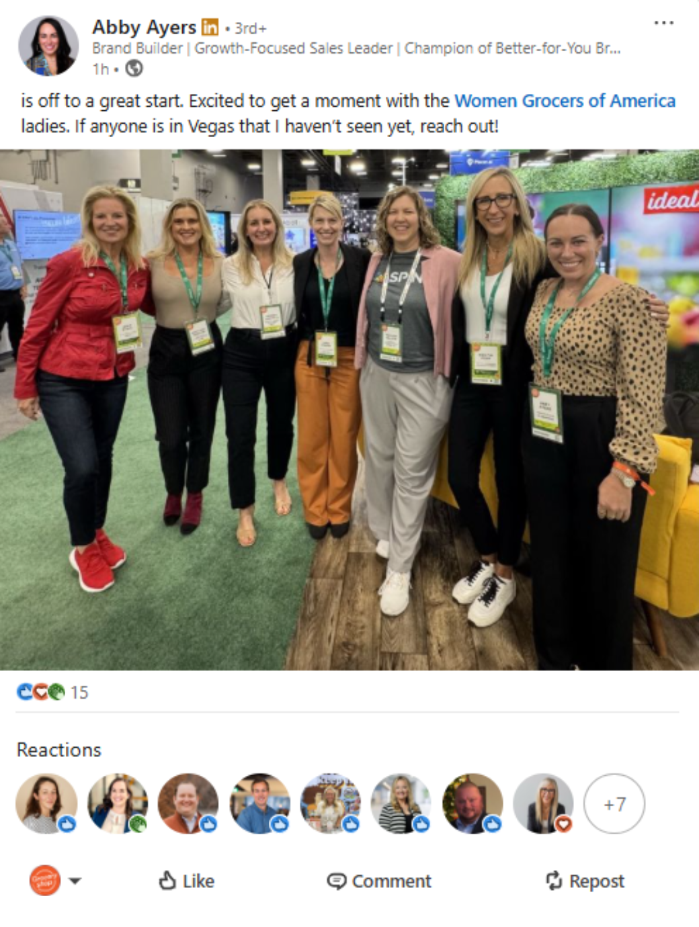Open the Comment action
The image size is (699, 927).
coord(379,881)
